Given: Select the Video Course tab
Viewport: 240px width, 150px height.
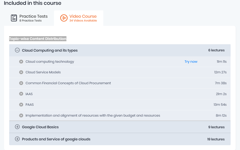Looking at the screenshot, I should (x=79, y=18).
